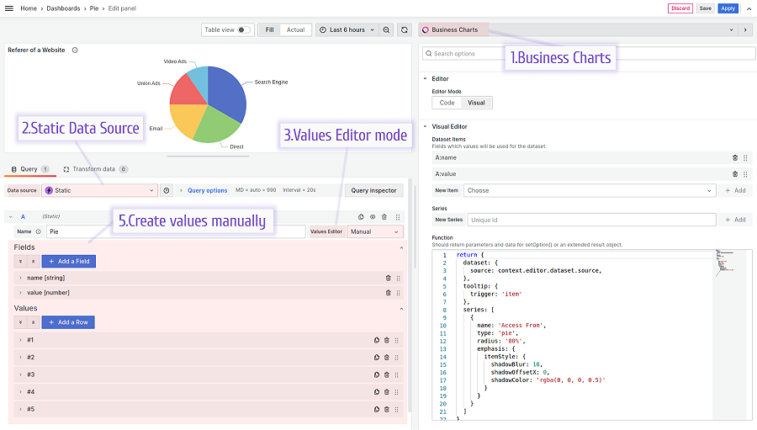
Task: Open data source help icon
Action: point(166,190)
